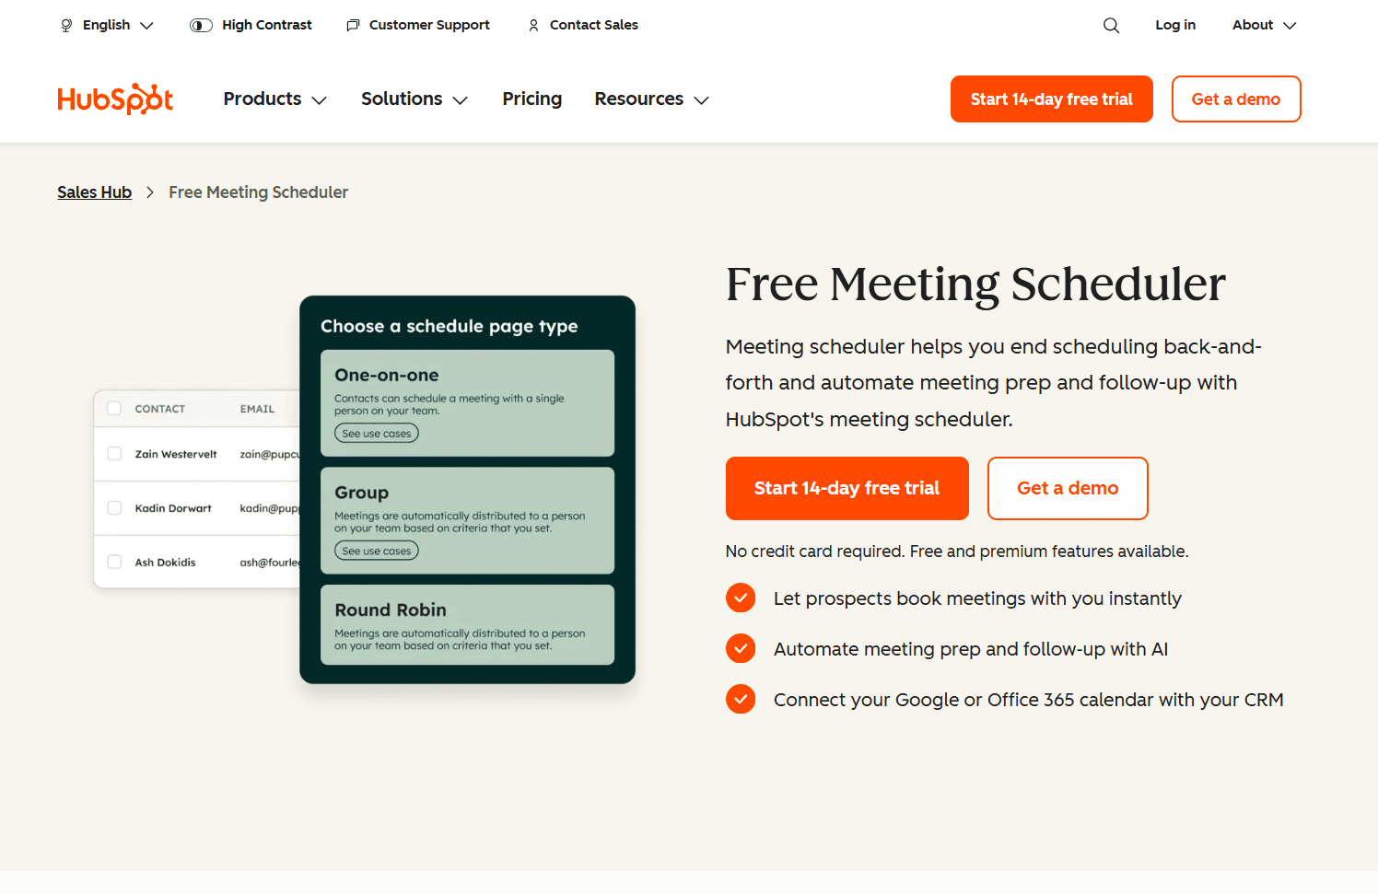Click the checkmark beside the AI automation bullet
This screenshot has height=894, width=1378.
741,648
